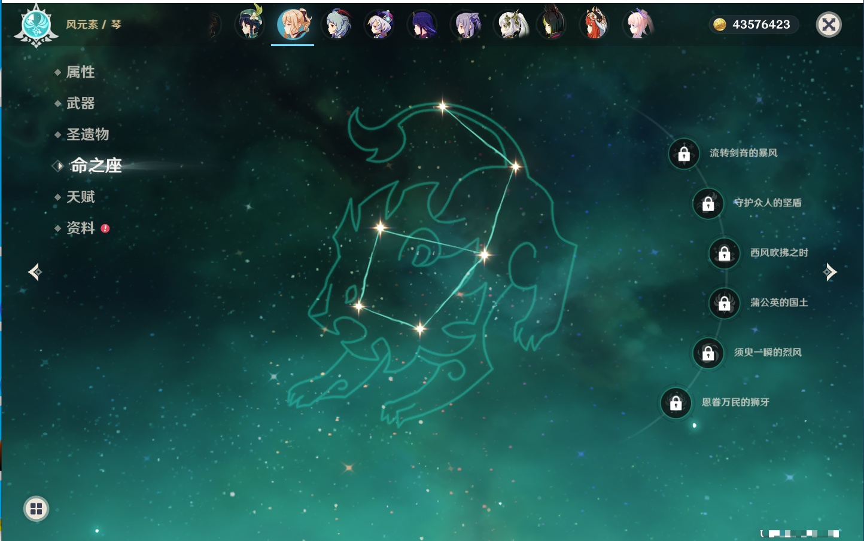Choose Keqing's lavender twin-bun portrait
This screenshot has height=541, width=864.
pyautogui.click(x=466, y=25)
